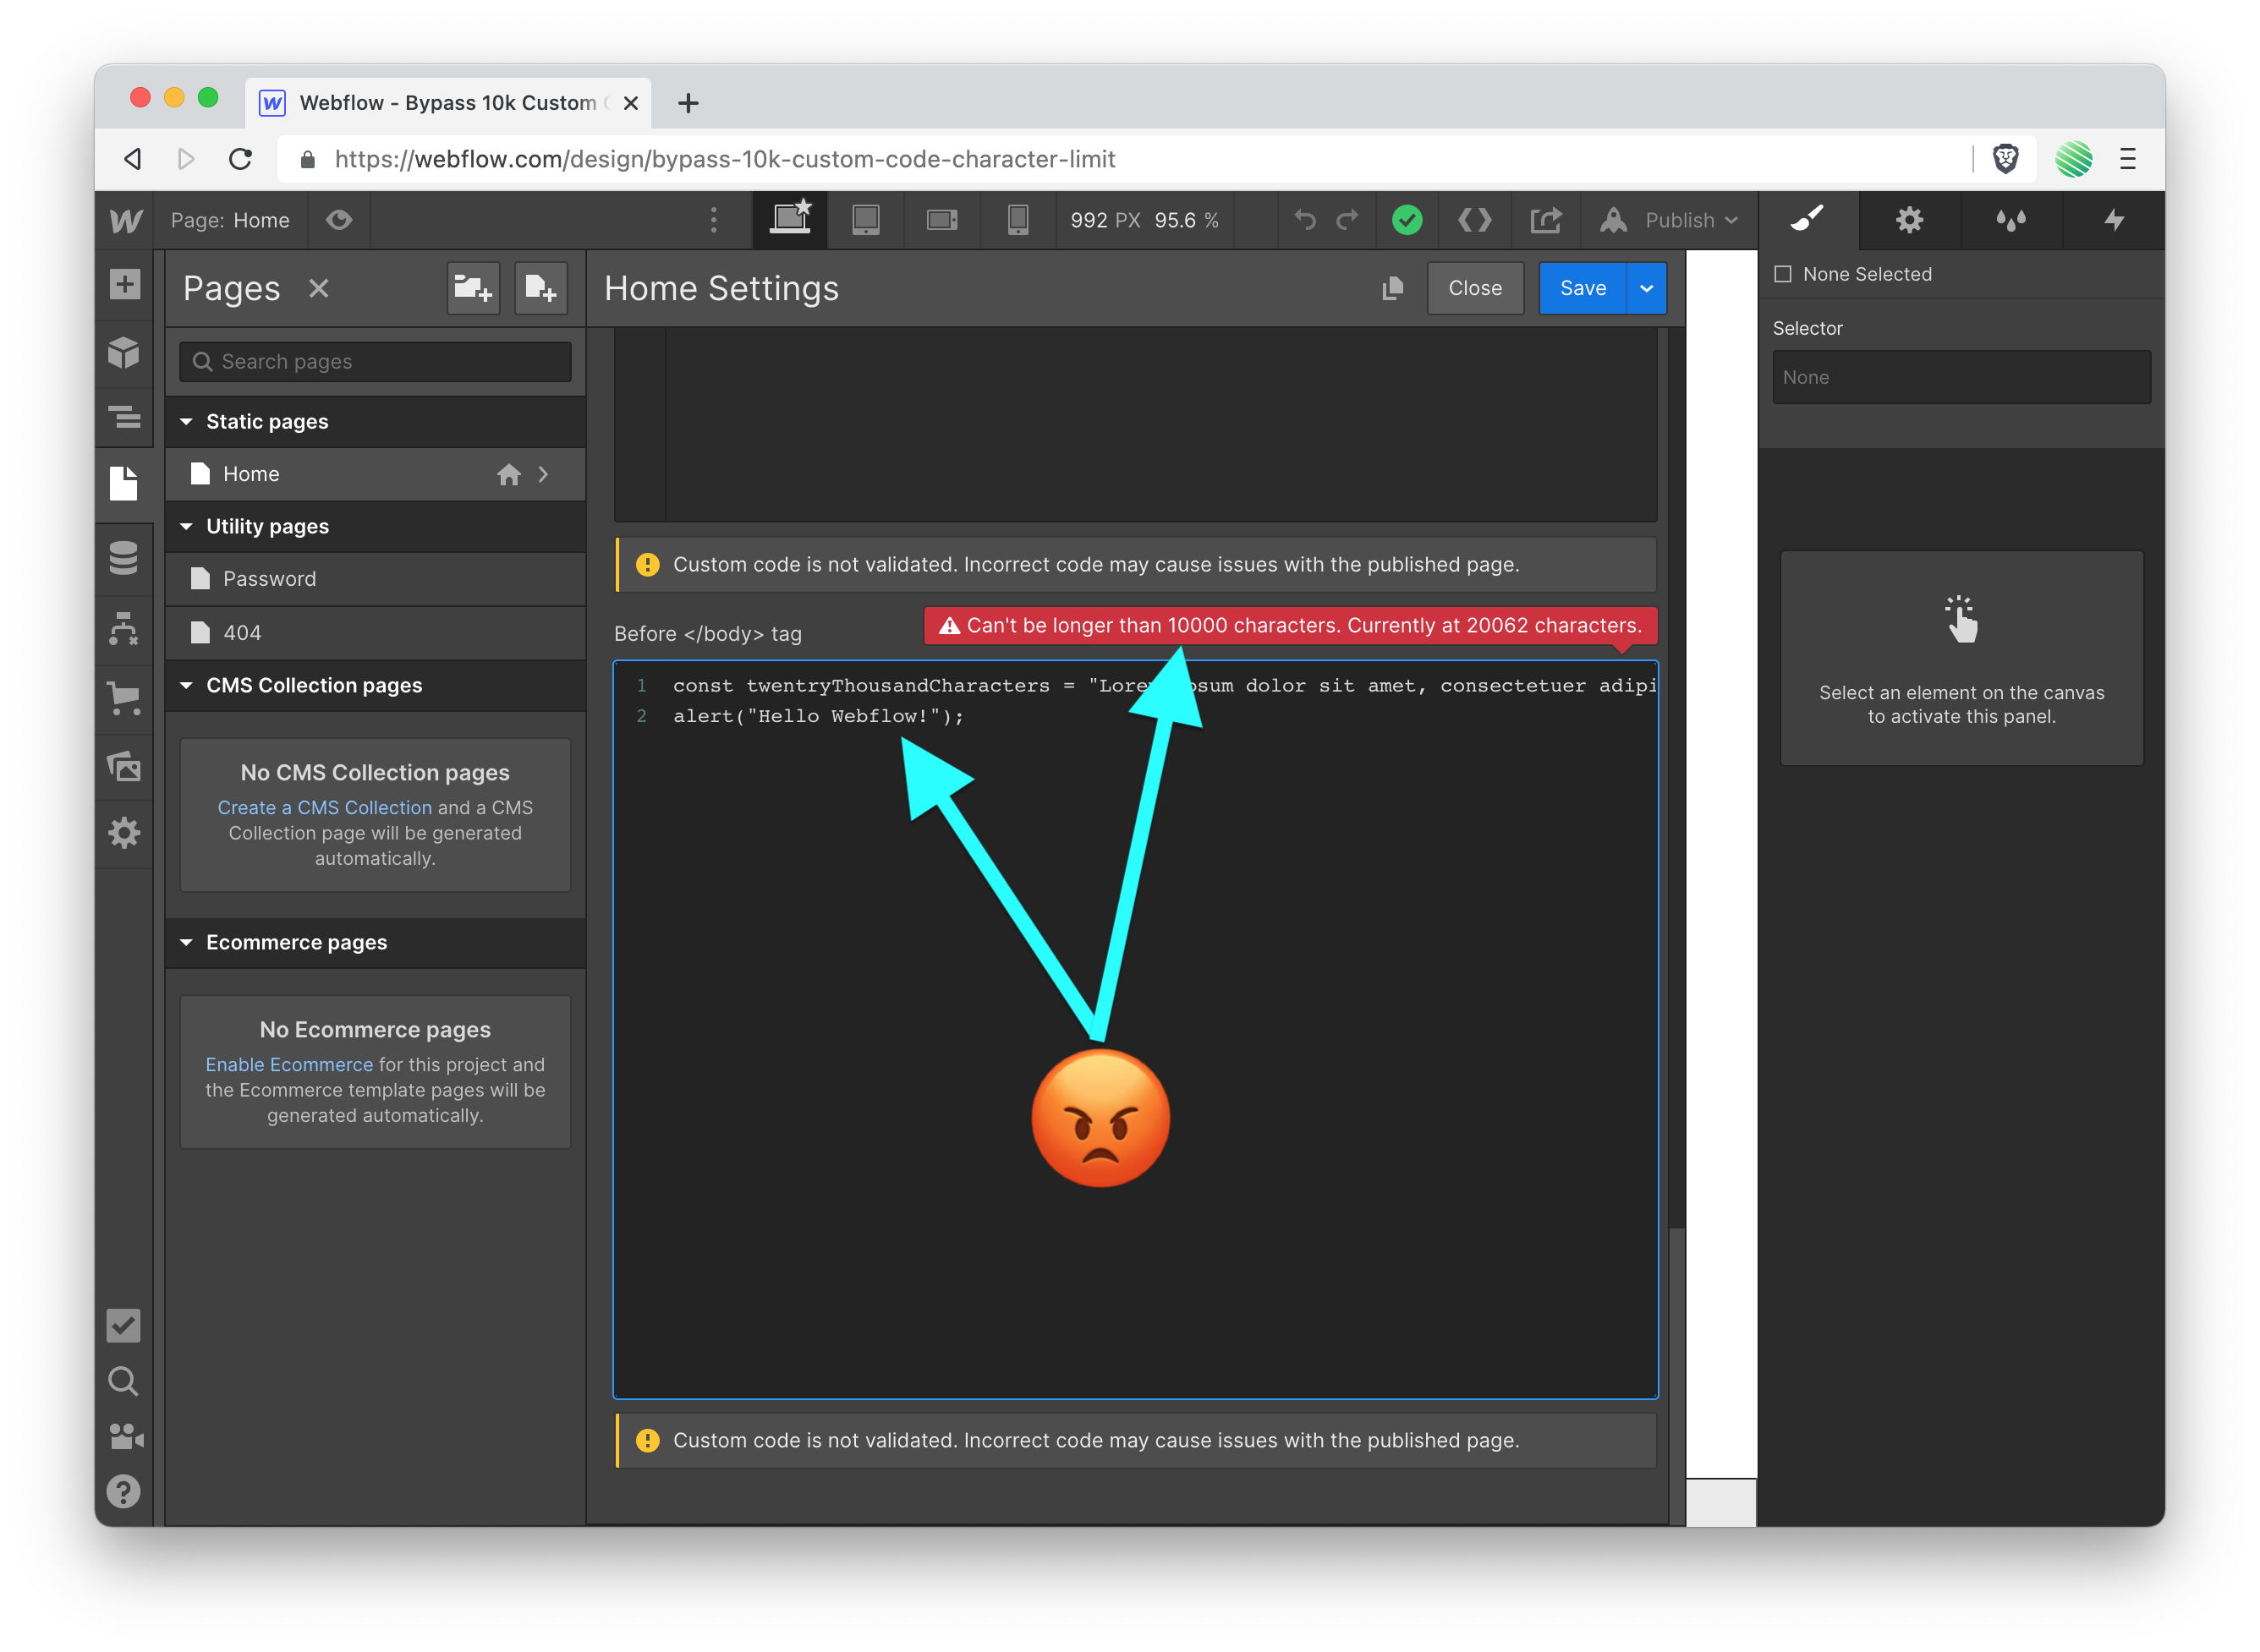Select the Home page row

[x=376, y=474]
